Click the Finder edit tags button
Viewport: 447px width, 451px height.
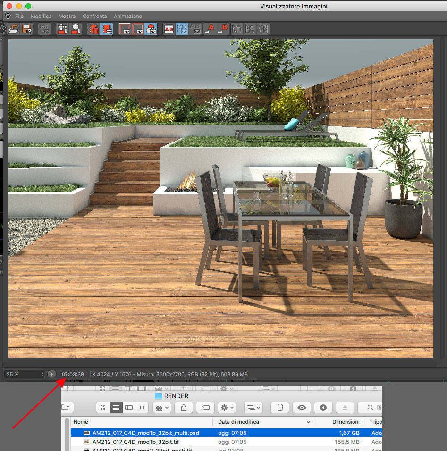[x=205, y=408]
